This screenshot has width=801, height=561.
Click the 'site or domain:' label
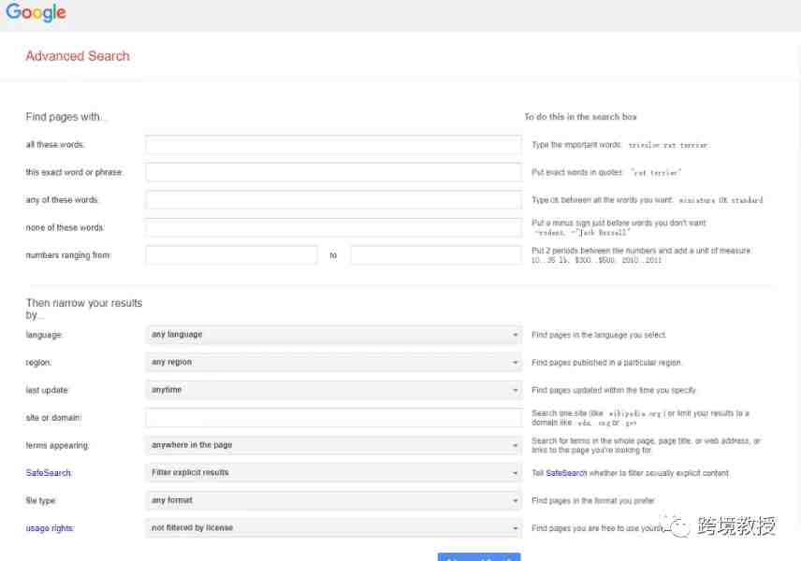coord(53,418)
